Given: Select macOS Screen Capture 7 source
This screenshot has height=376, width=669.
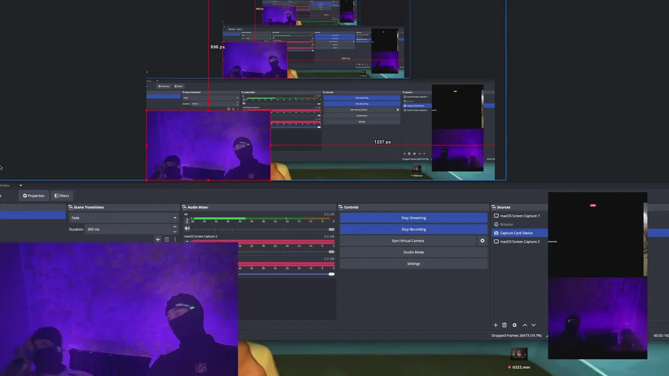Looking at the screenshot, I should point(520,216).
